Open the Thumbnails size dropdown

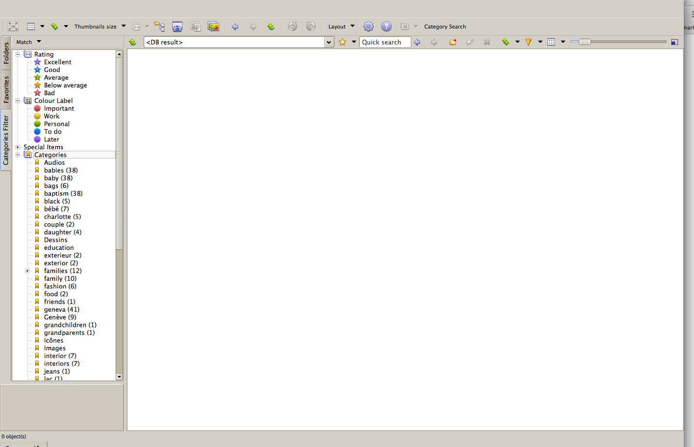pyautogui.click(x=100, y=27)
